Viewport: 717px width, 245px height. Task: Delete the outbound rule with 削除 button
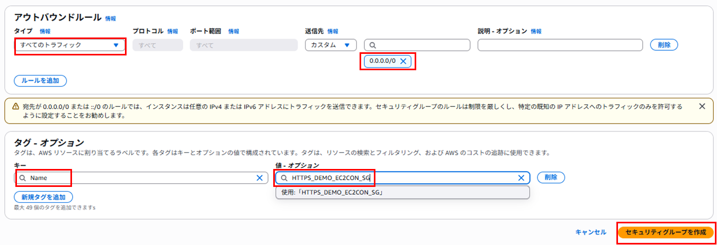pos(664,45)
